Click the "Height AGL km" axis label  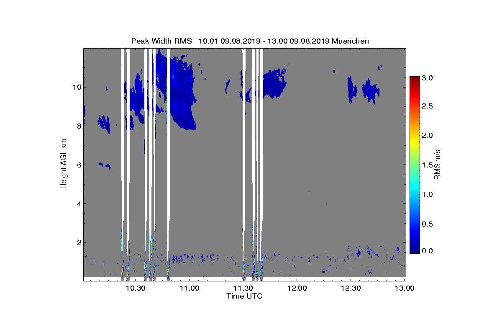click(x=64, y=164)
